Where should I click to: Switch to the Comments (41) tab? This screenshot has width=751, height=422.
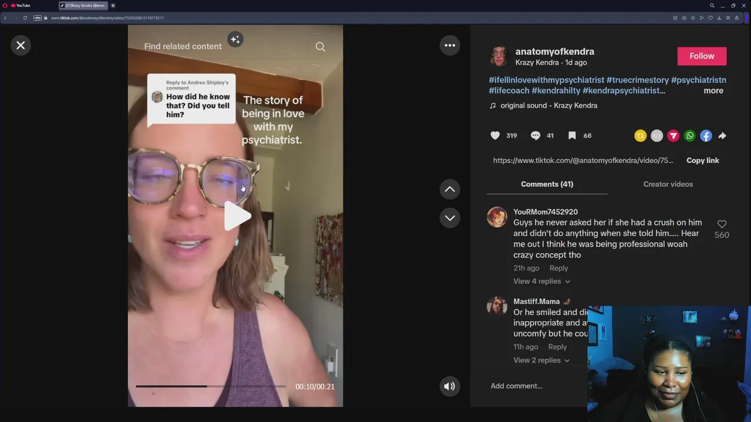(x=547, y=184)
